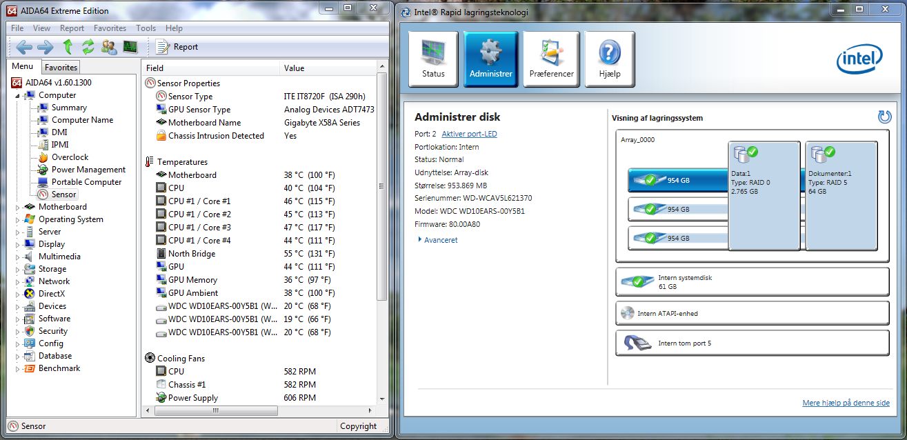Click the green up arrow in AIDA64 toolbar
The height and width of the screenshot is (440, 907).
(68, 47)
